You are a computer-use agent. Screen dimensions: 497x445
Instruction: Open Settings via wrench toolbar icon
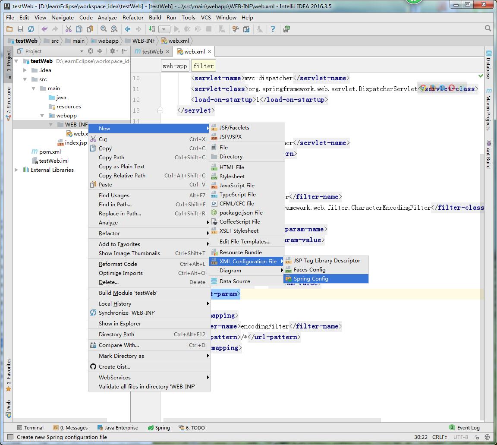point(236,29)
